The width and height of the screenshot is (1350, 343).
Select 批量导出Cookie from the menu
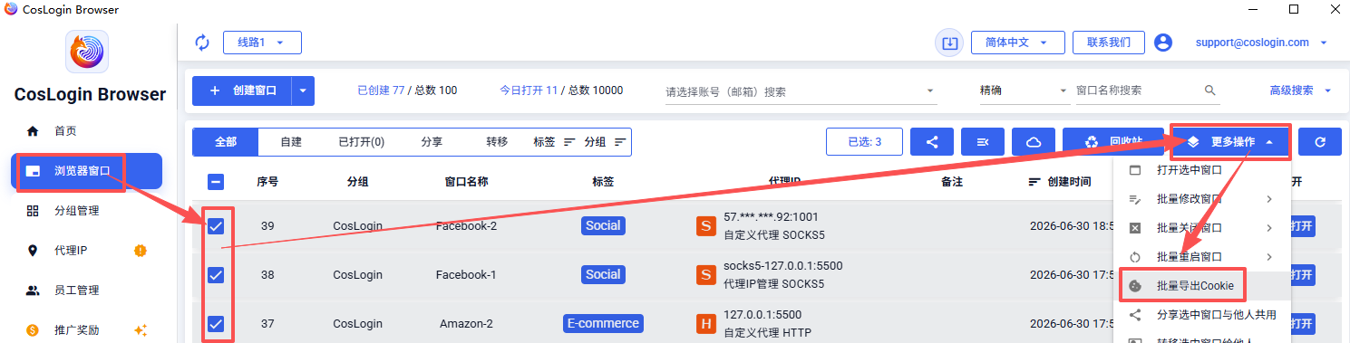1201,286
